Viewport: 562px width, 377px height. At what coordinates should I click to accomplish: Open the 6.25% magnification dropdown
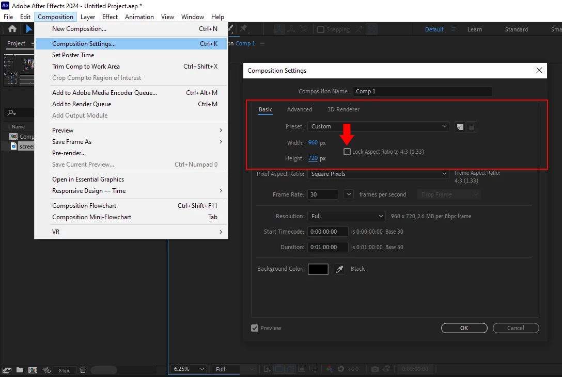pos(188,369)
